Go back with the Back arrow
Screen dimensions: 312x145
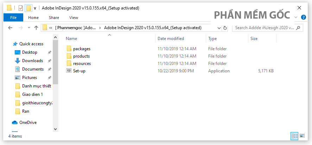(10, 28)
